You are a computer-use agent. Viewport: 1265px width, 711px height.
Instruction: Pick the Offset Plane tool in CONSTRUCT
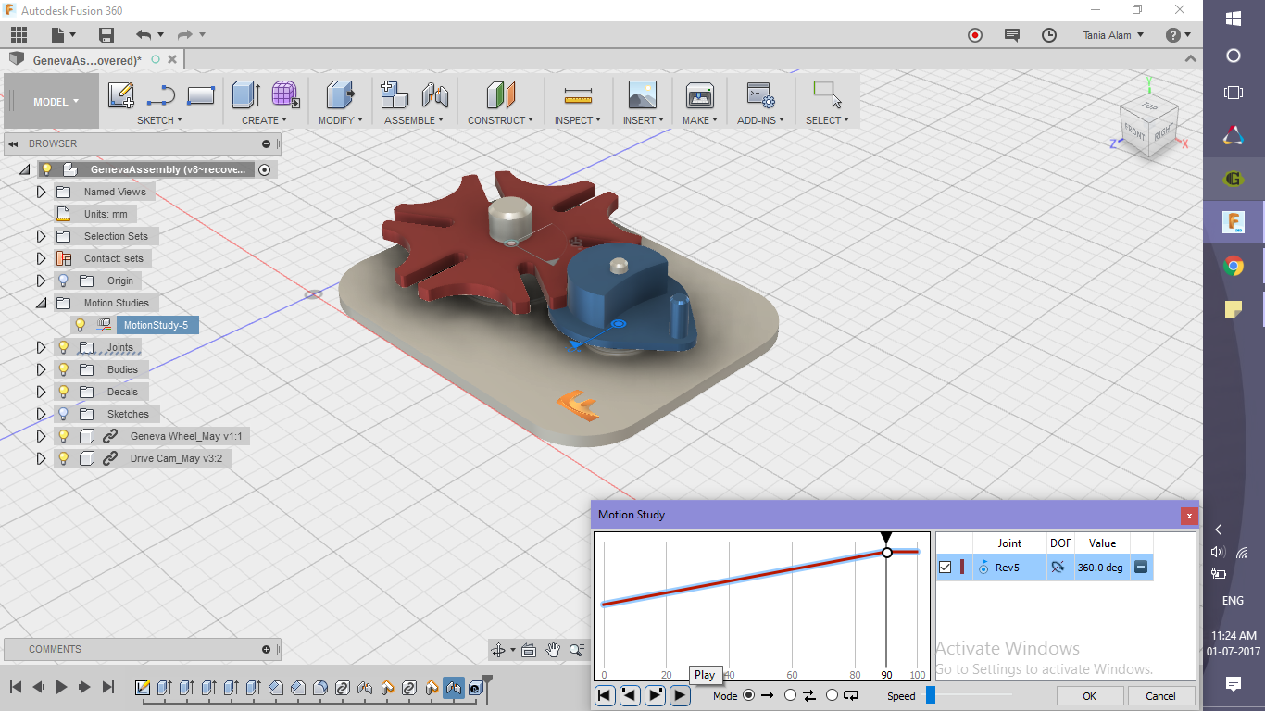(501, 95)
